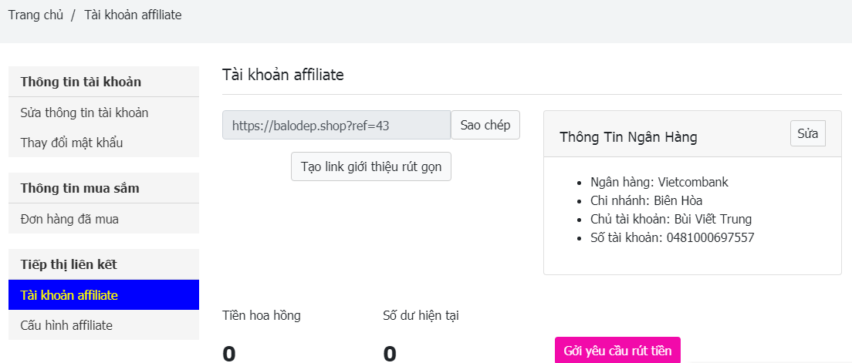This screenshot has width=852, height=363.
Task: Go to Trang chủ breadcrumb link
Action: [x=35, y=15]
